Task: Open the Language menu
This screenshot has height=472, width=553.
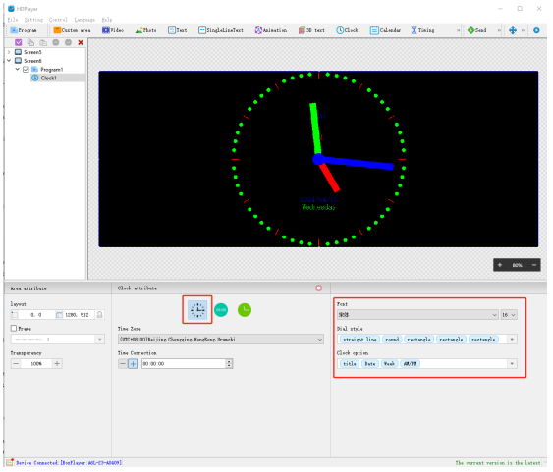Action: click(84, 20)
